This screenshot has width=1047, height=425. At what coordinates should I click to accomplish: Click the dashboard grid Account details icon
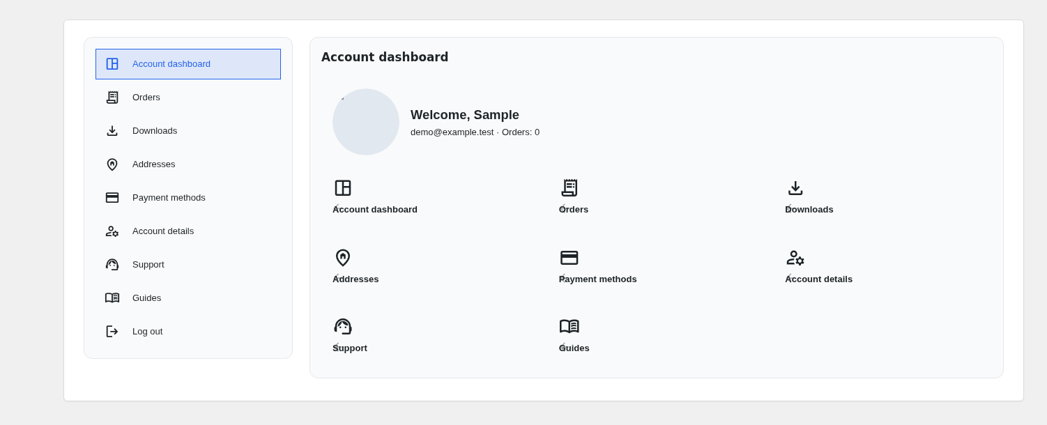pos(795,258)
